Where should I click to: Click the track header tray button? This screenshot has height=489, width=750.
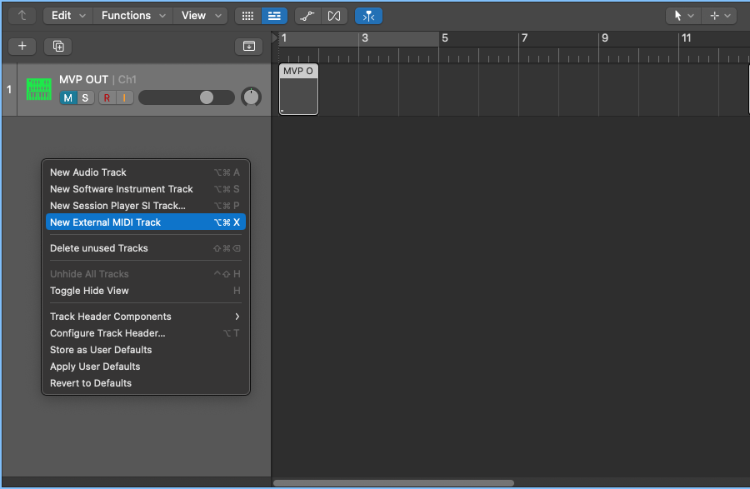tap(248, 47)
